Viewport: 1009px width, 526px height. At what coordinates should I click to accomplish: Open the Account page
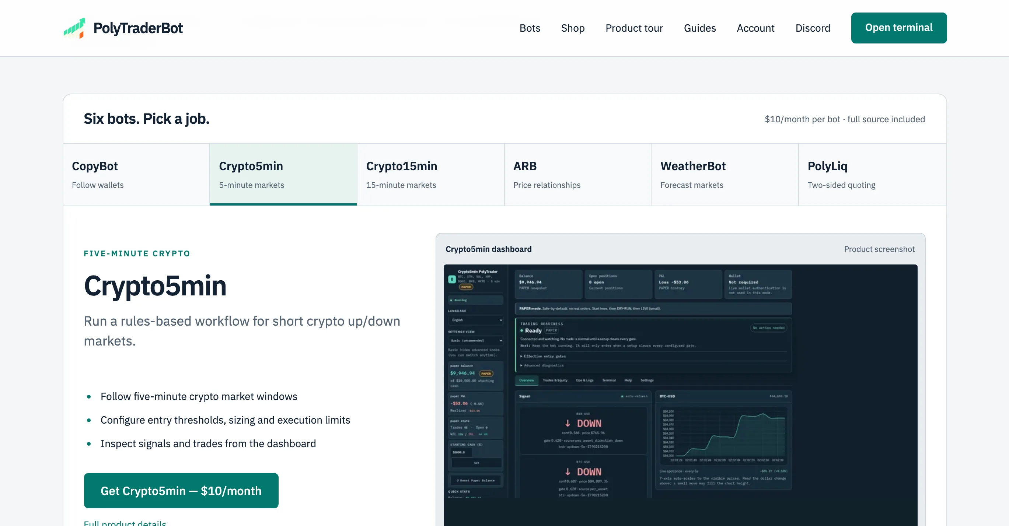click(x=755, y=28)
